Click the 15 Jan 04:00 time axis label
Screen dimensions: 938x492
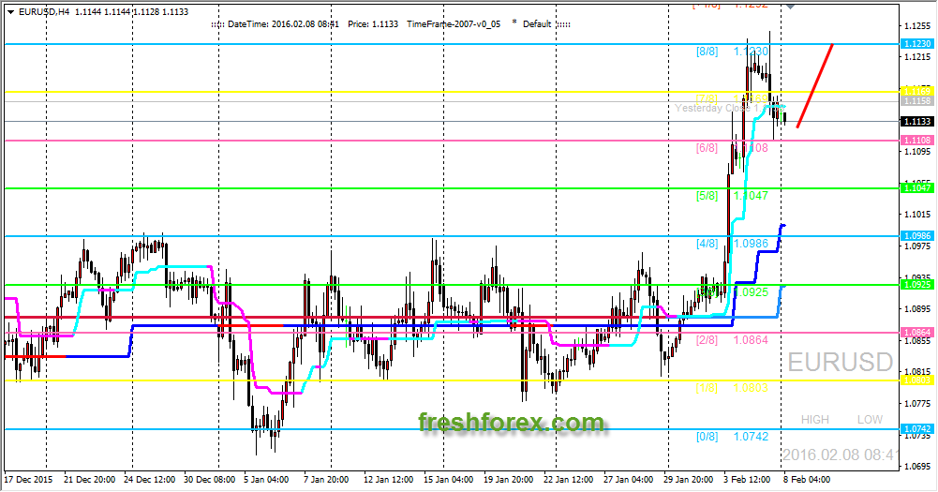(448, 480)
